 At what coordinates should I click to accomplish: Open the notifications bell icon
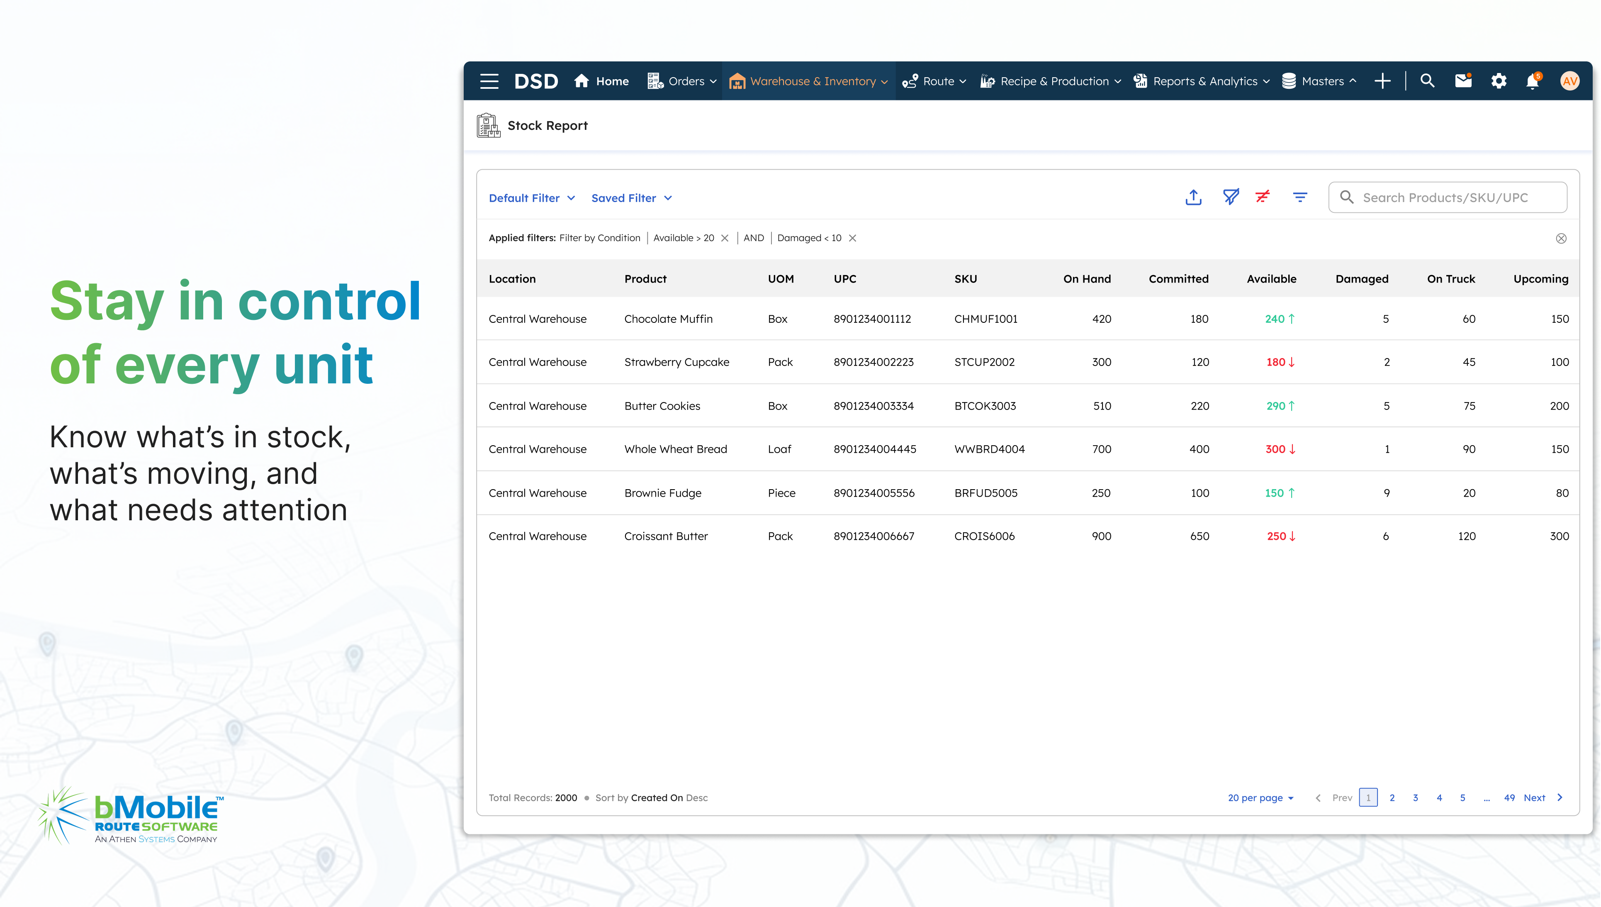(1533, 81)
